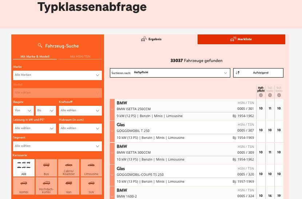This screenshot has width=302, height=199.
Task: Click Teilkasko value 16 for BMW 1600-2
Action: [x=270, y=196]
